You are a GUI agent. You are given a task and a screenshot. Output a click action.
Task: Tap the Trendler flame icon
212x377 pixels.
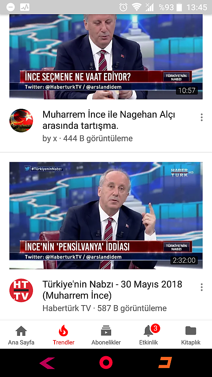point(64,331)
